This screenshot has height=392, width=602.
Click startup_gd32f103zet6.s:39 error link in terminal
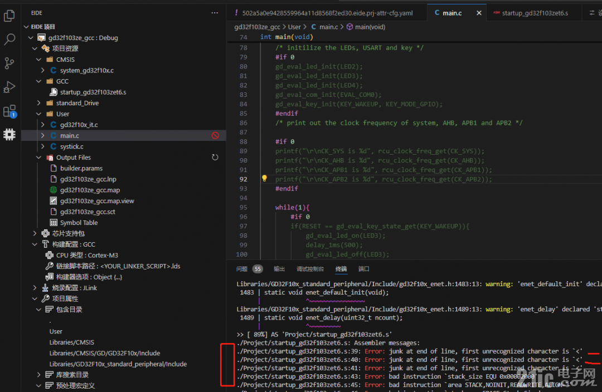click(298, 351)
